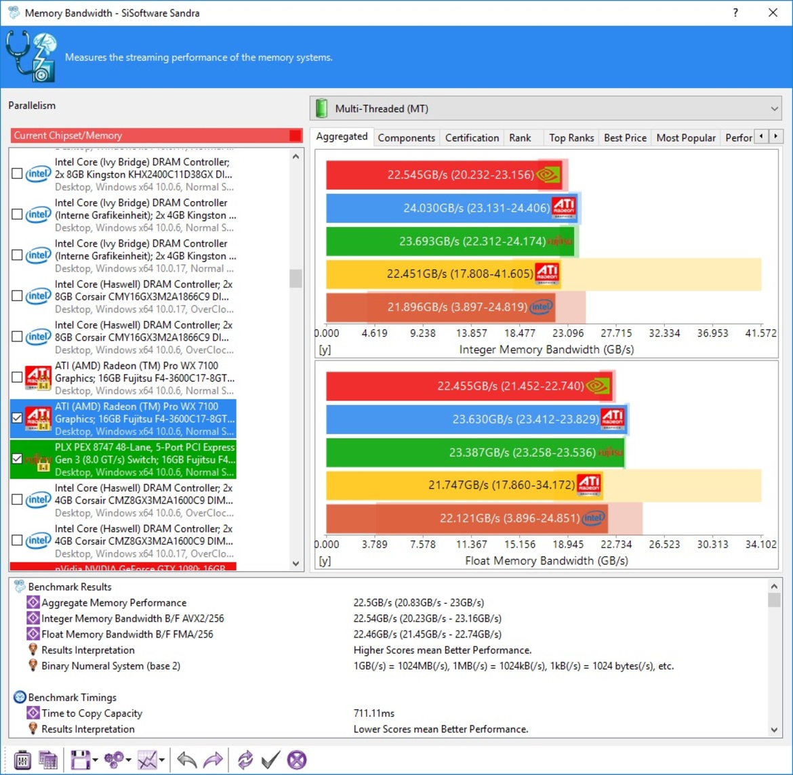Click the floppy disk save icon
The width and height of the screenshot is (793, 775).
[80, 760]
